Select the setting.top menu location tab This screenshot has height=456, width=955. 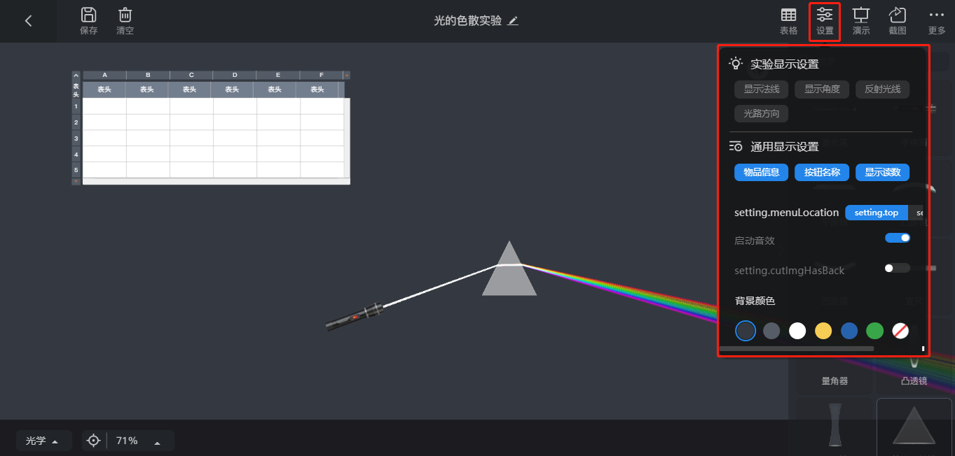click(876, 213)
